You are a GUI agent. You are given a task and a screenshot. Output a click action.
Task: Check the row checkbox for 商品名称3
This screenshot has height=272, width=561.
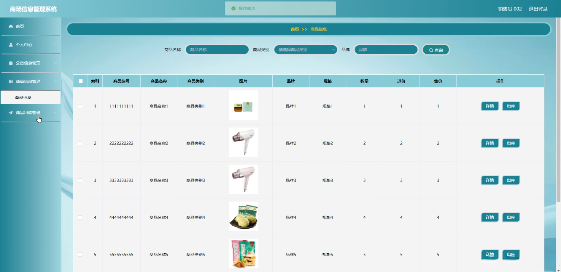(80, 180)
